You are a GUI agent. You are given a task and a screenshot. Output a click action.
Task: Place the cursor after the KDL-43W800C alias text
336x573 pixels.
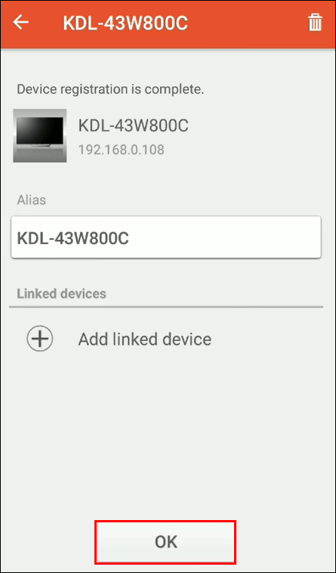[131, 238]
